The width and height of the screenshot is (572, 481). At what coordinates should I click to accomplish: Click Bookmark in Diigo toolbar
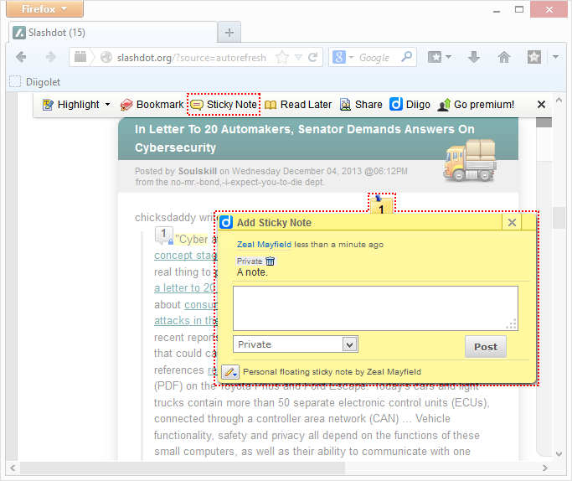pos(152,105)
